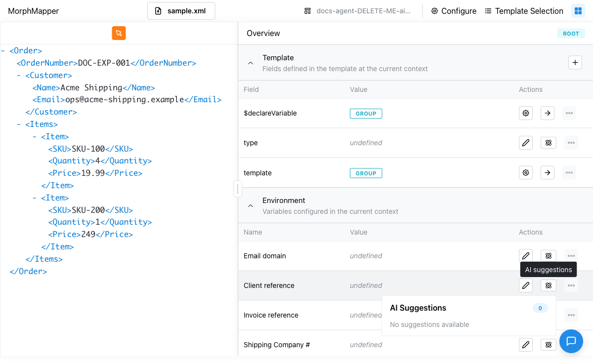Open more options for Invoice reference row

[x=571, y=315]
